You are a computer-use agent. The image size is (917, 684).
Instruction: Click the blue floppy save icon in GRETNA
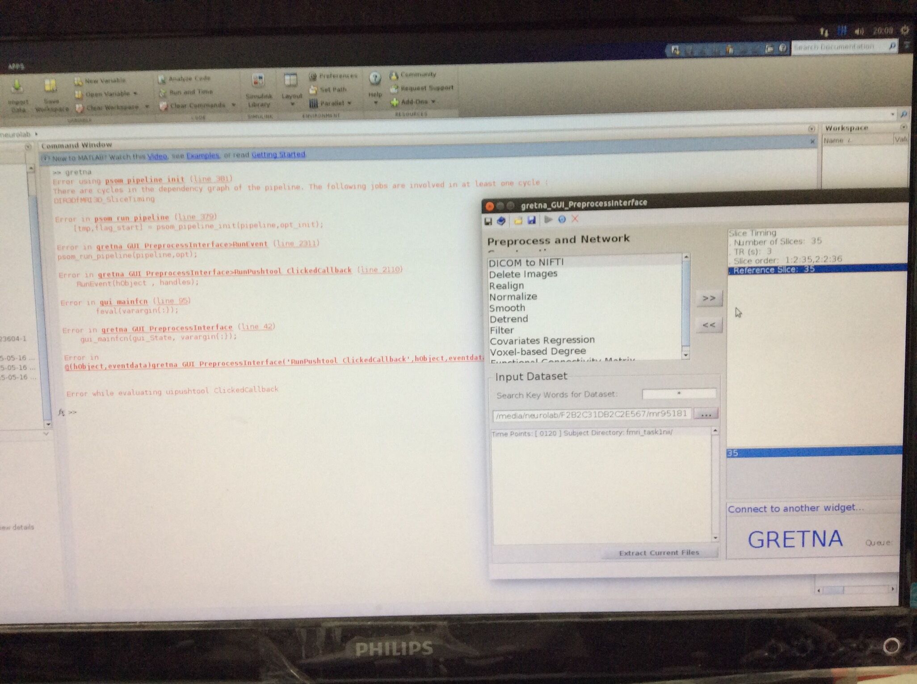[x=531, y=220]
